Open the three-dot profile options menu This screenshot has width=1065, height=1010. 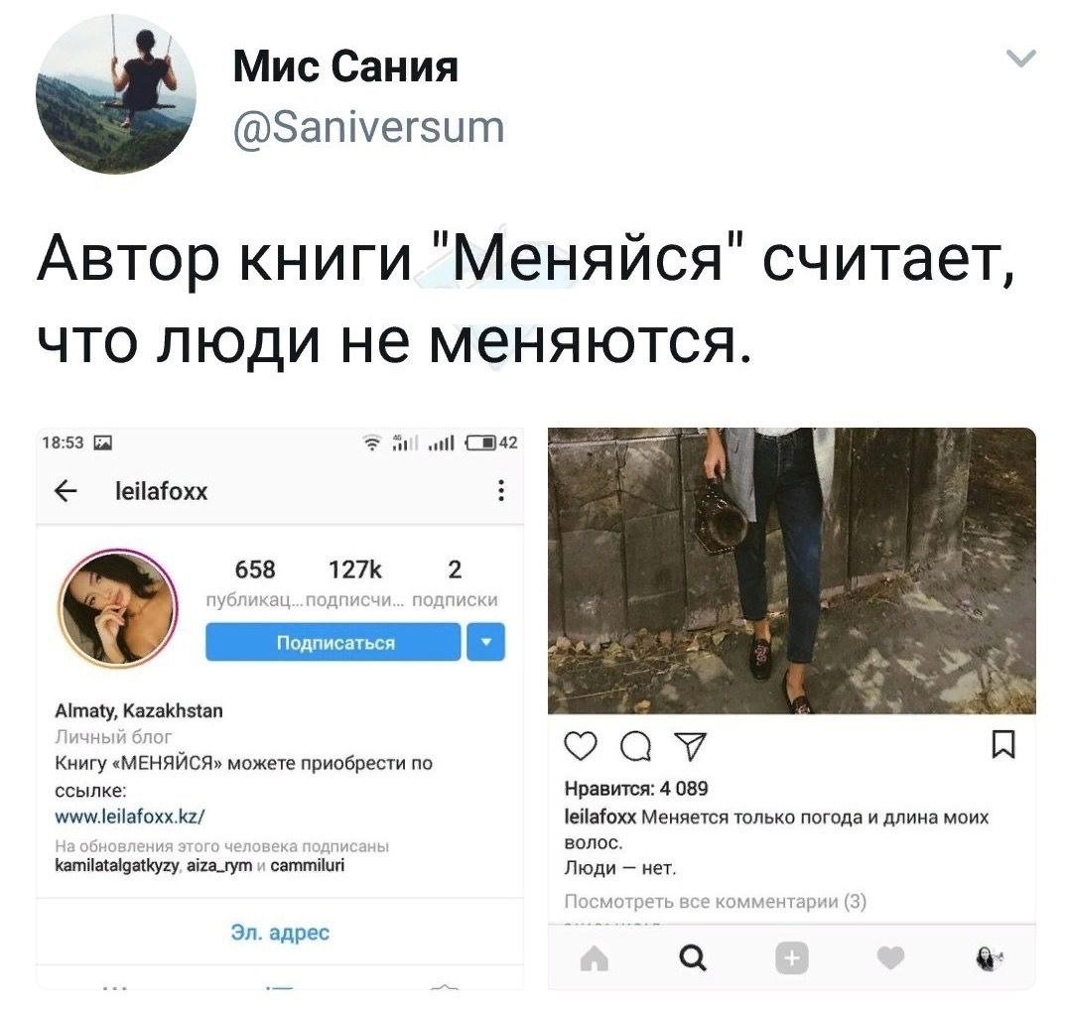pyautogui.click(x=500, y=490)
